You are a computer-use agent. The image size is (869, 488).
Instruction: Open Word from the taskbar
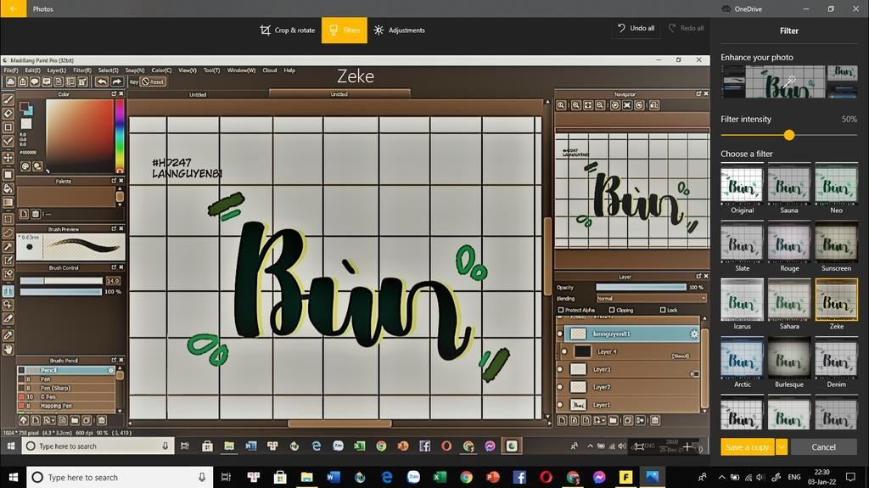pos(333,477)
